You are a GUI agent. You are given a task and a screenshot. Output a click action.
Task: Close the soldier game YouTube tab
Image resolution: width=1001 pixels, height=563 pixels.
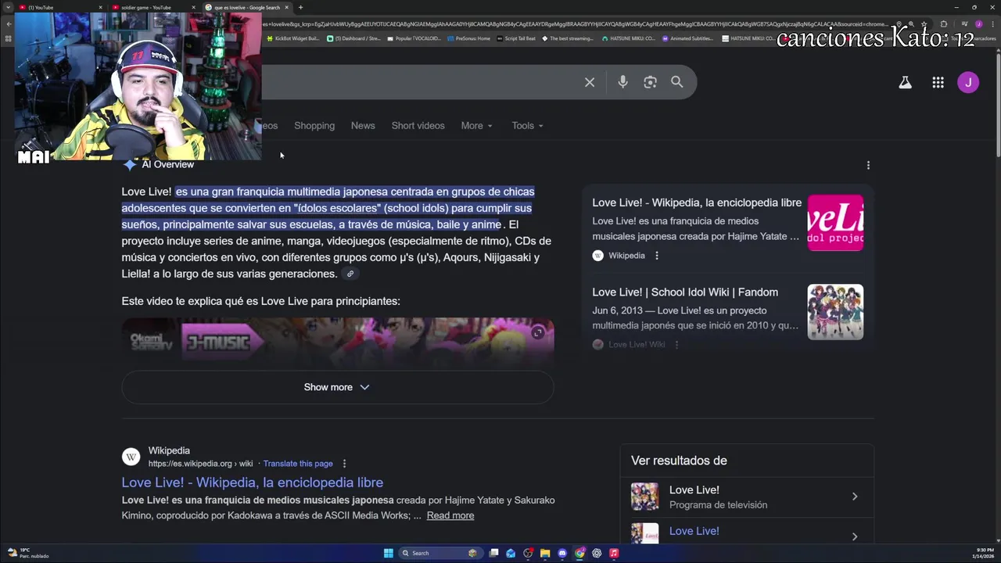click(193, 7)
